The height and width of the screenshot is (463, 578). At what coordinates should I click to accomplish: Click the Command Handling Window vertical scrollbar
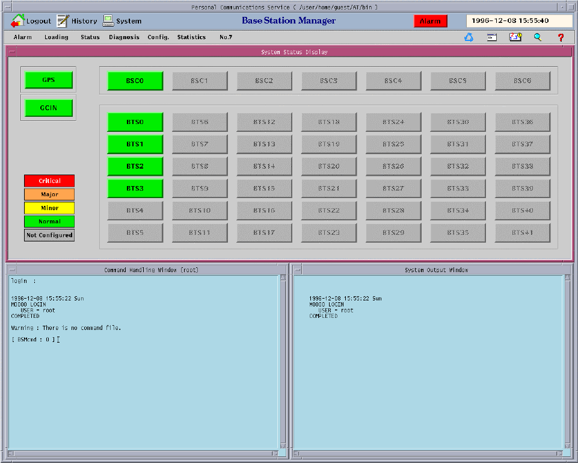coord(283,362)
